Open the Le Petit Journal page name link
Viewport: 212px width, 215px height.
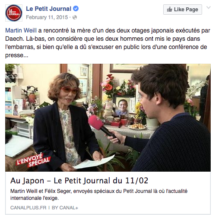pyautogui.click(x=48, y=9)
